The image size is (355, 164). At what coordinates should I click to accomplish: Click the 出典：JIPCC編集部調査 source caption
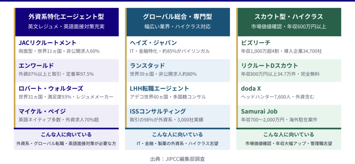click(177, 159)
